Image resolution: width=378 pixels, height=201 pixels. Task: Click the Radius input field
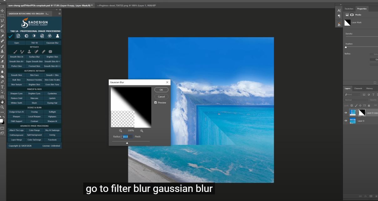point(127,137)
